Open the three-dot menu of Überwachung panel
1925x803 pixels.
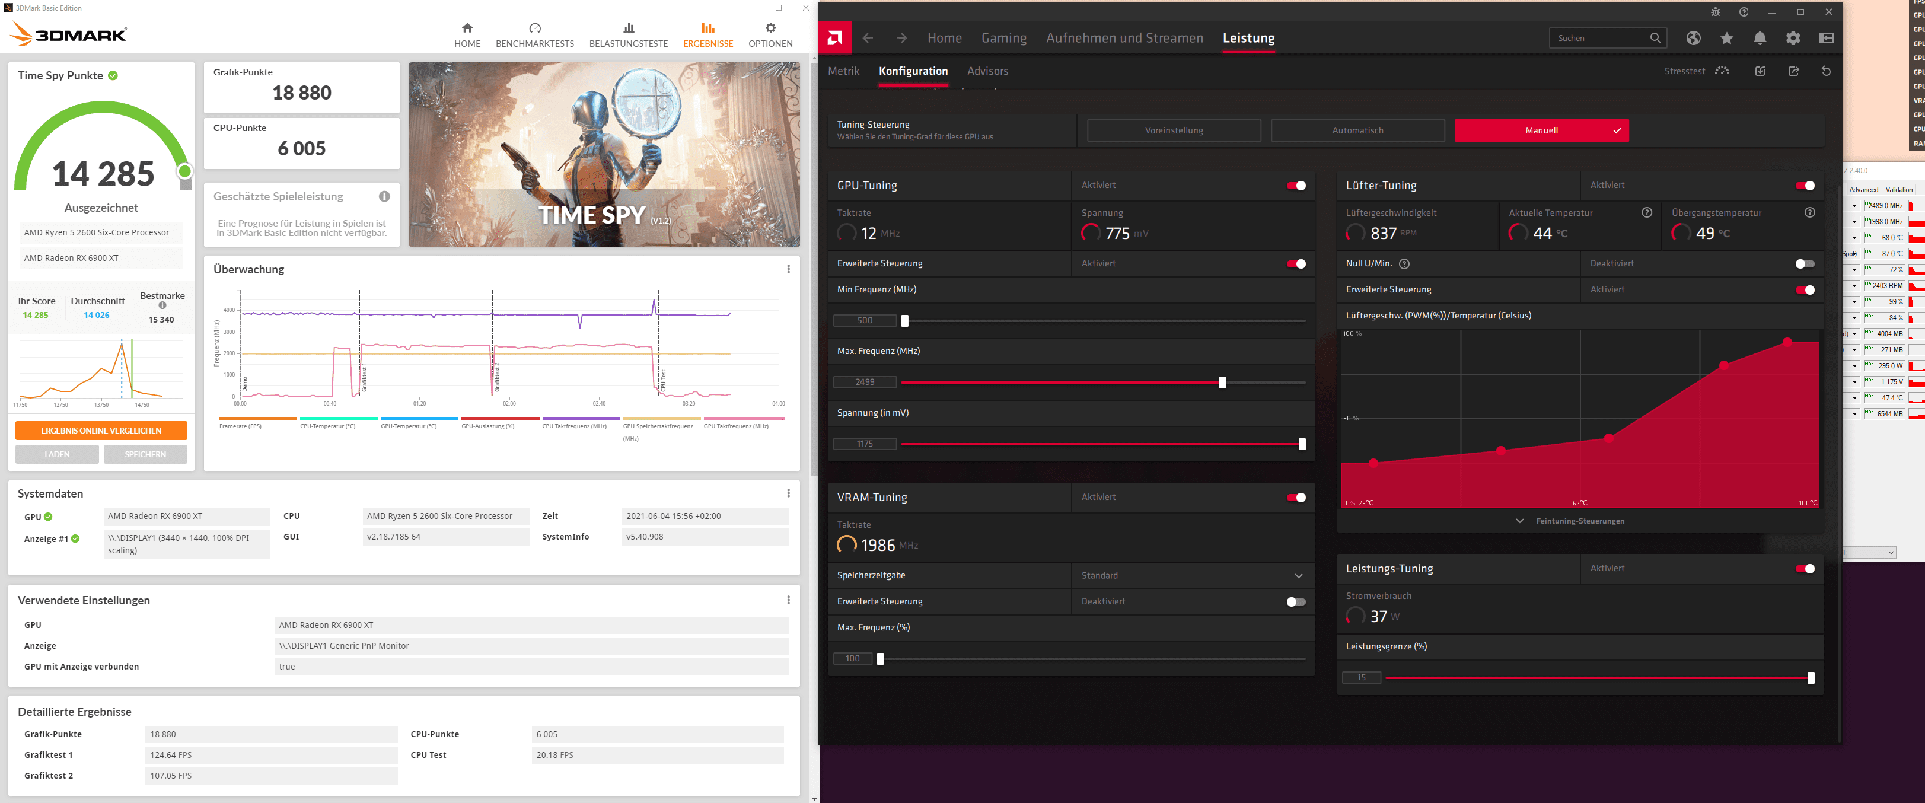click(788, 269)
